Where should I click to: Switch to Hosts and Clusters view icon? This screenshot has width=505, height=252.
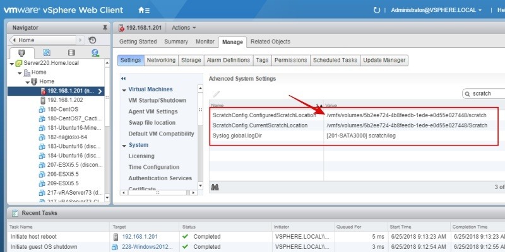pos(21,53)
